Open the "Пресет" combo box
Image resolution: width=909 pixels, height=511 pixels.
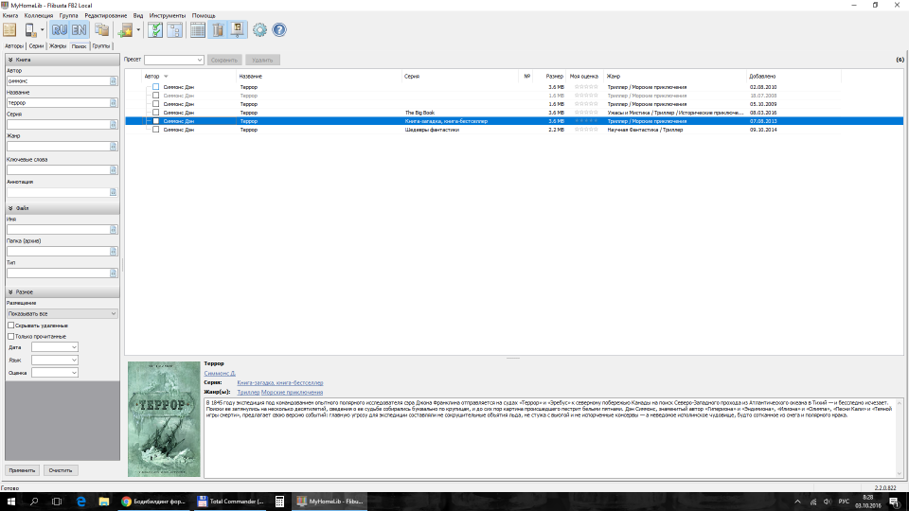[x=173, y=60]
